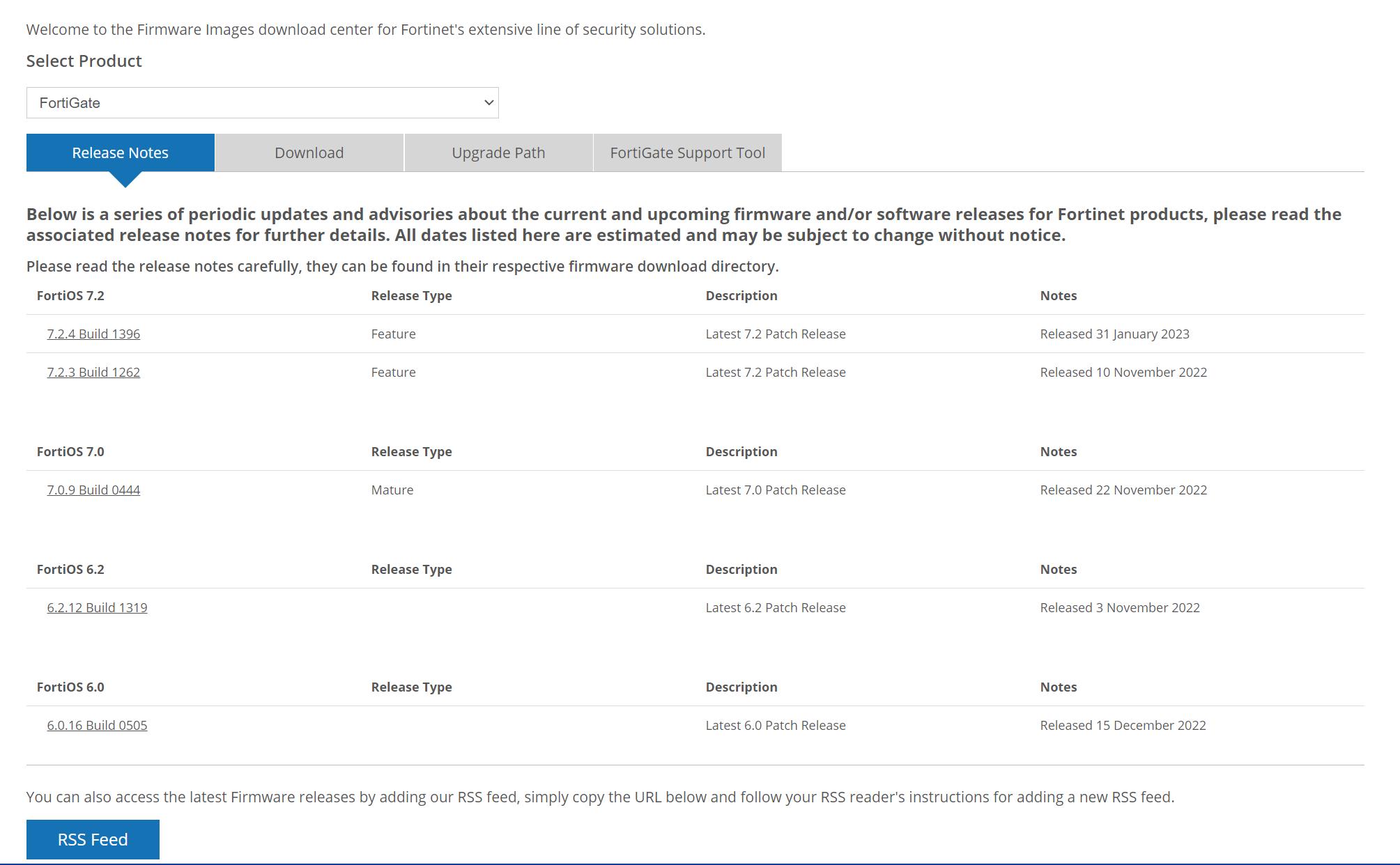Click the 'Mature' release type cell
The width and height of the screenshot is (1400, 865).
(x=392, y=490)
